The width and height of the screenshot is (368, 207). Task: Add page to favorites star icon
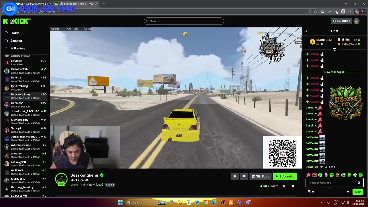(315, 11)
